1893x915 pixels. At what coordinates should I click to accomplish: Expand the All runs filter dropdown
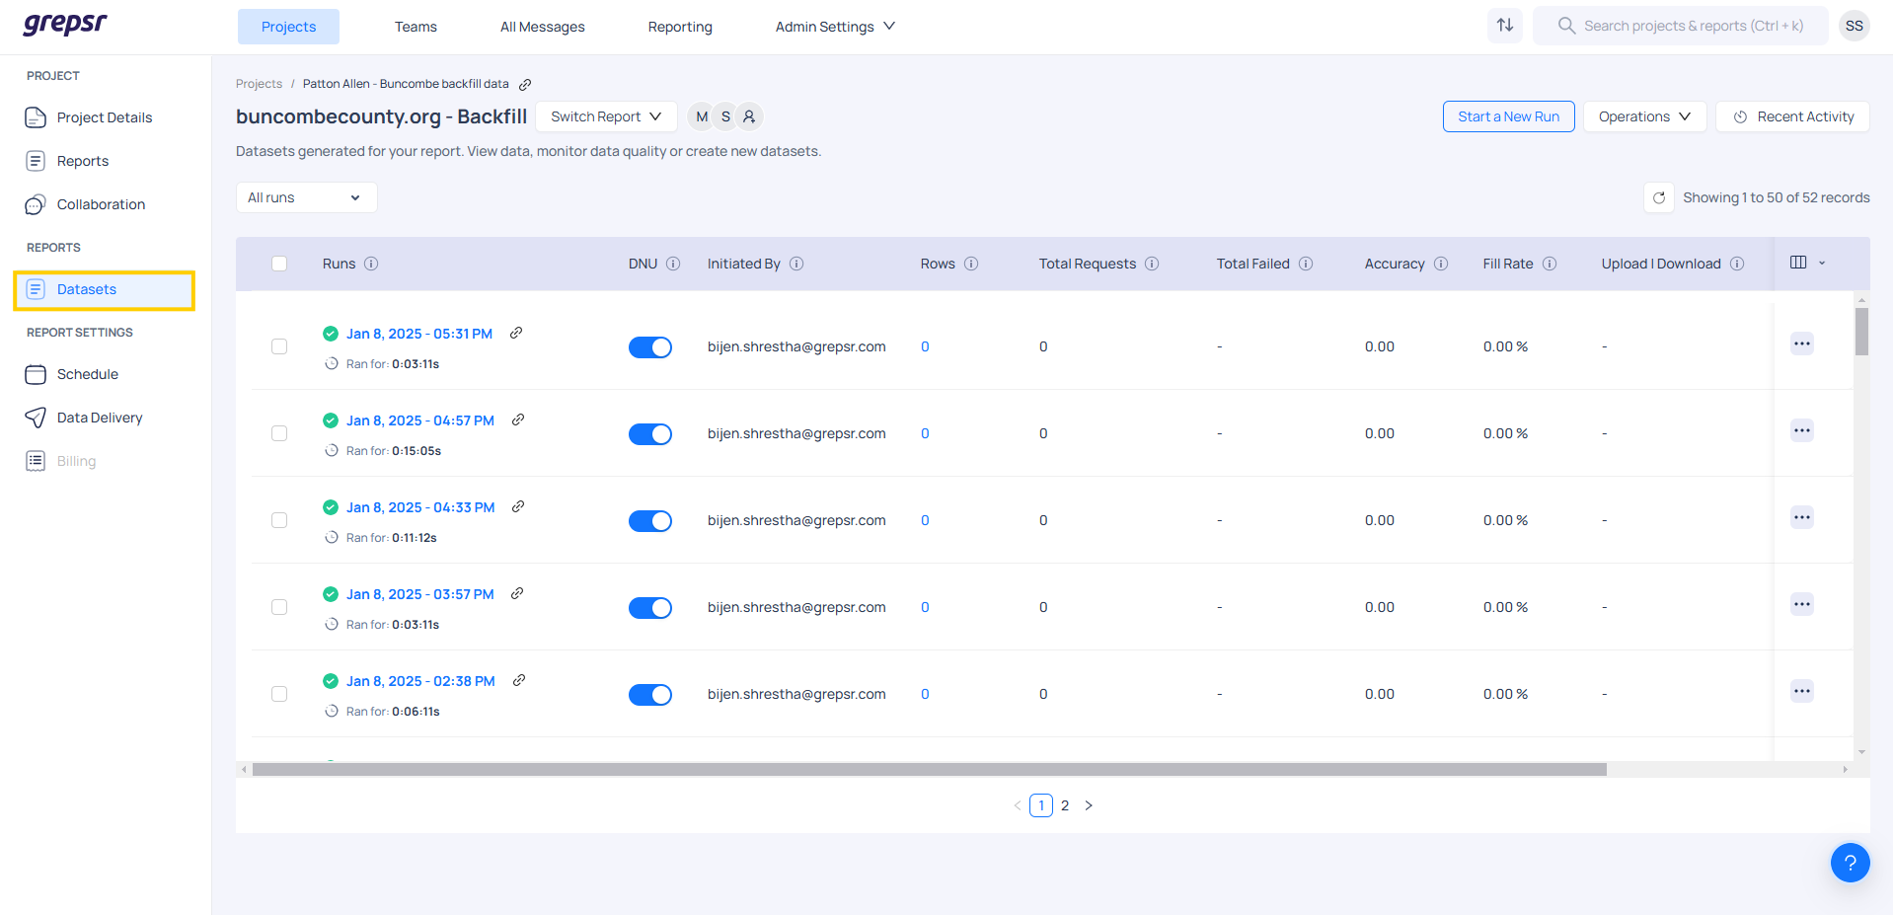point(306,197)
